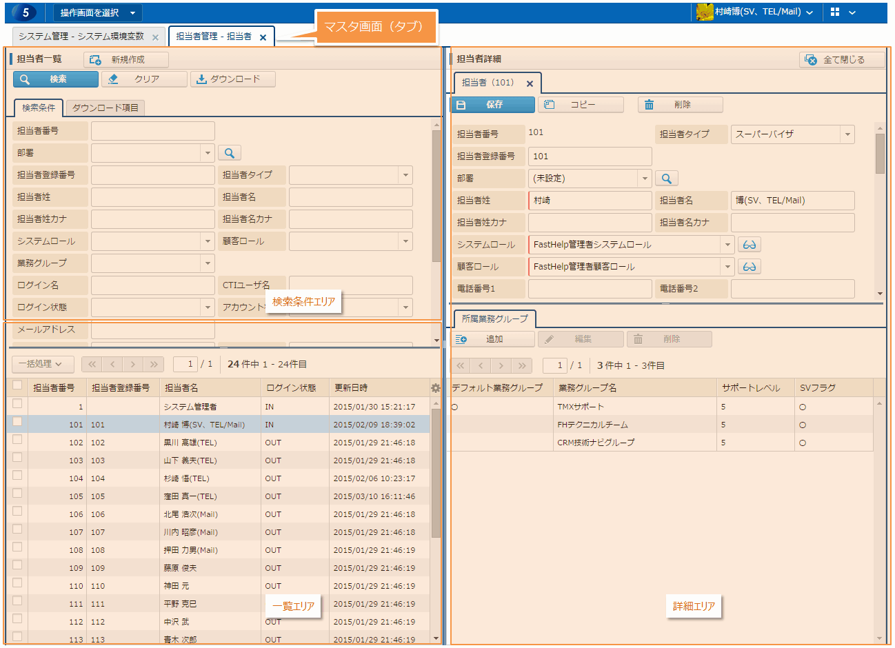Viewport: 895px width, 648px height.
Task: Switch to ダウンロード項目 tab
Action: click(x=105, y=108)
